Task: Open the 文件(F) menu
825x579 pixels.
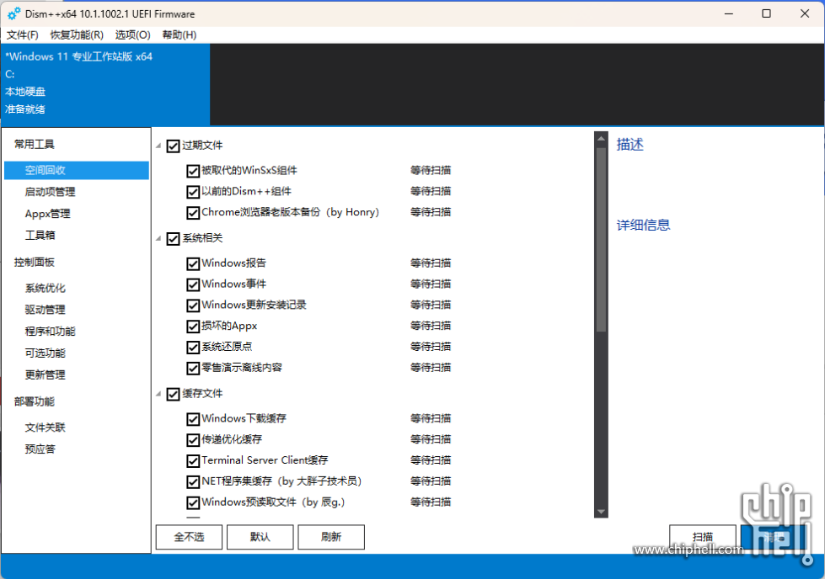Action: pos(22,35)
